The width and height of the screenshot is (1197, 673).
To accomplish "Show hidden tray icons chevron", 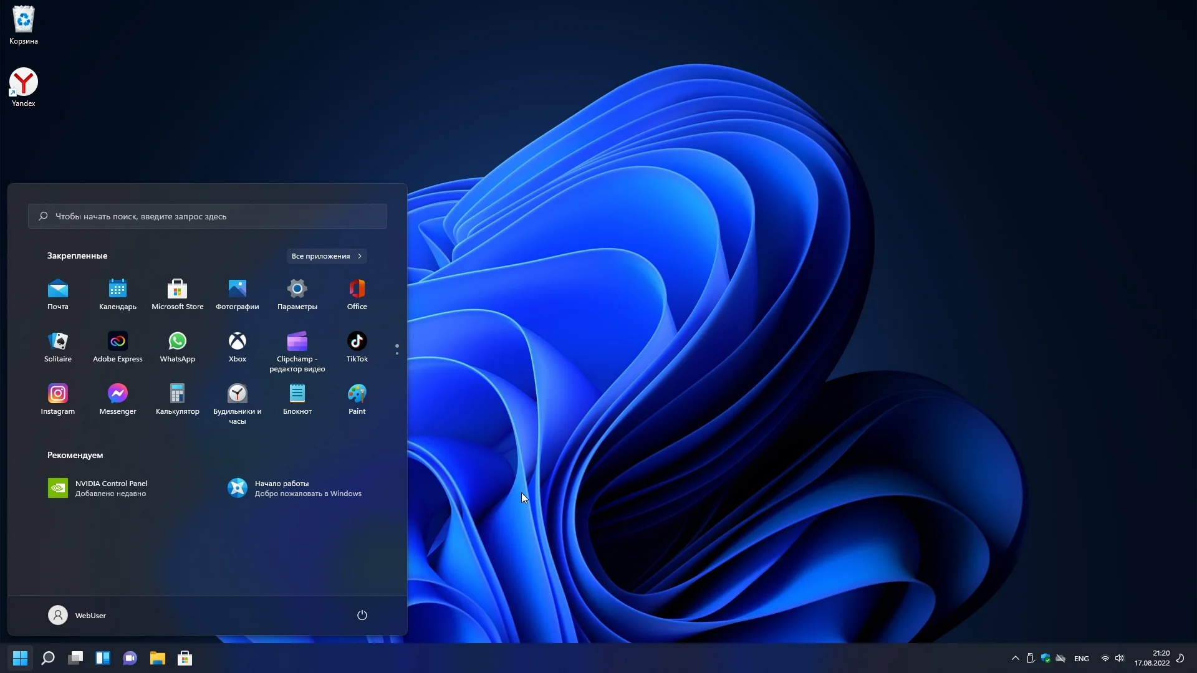I will coord(1015,659).
